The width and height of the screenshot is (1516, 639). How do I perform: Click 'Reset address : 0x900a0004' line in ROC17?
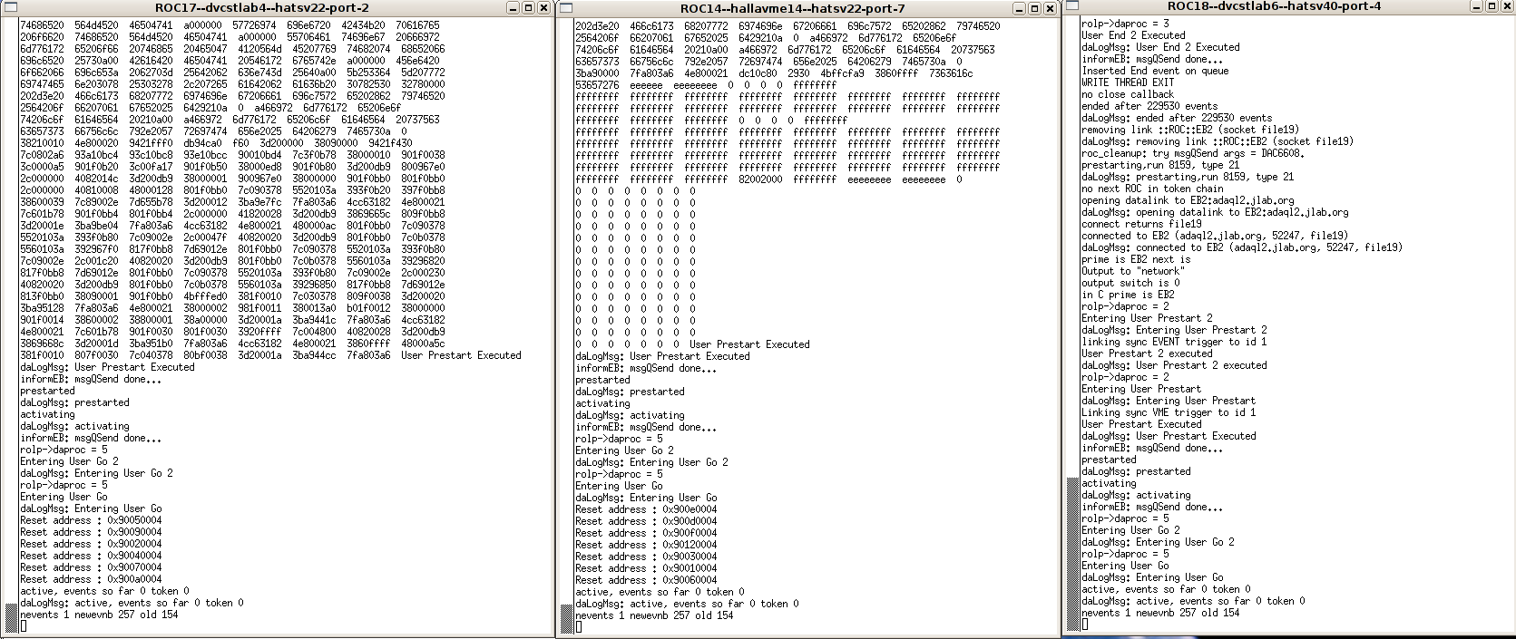(x=91, y=579)
